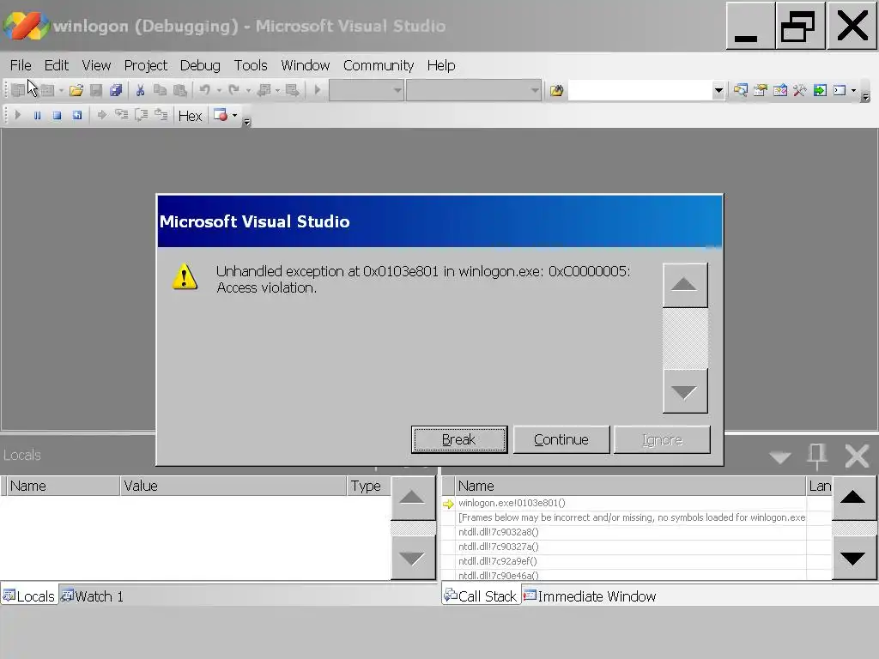The height and width of the screenshot is (659, 879).
Task: Expand the Navigate Backward dropdown arrow
Action: click(x=277, y=91)
